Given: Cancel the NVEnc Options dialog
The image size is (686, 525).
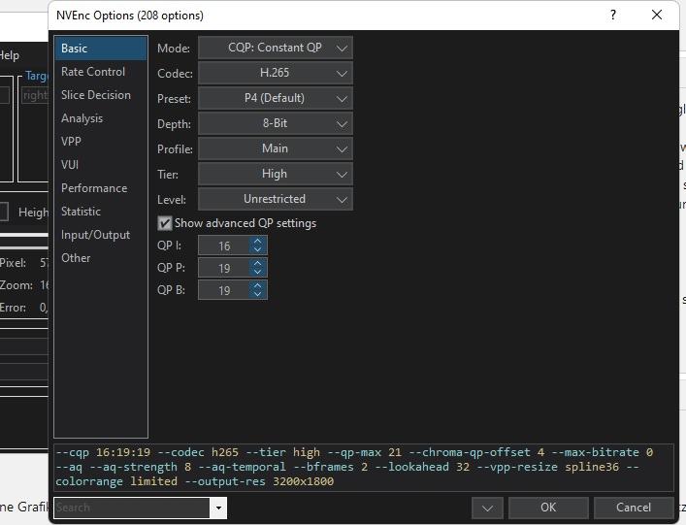Looking at the screenshot, I should (x=634, y=508).
